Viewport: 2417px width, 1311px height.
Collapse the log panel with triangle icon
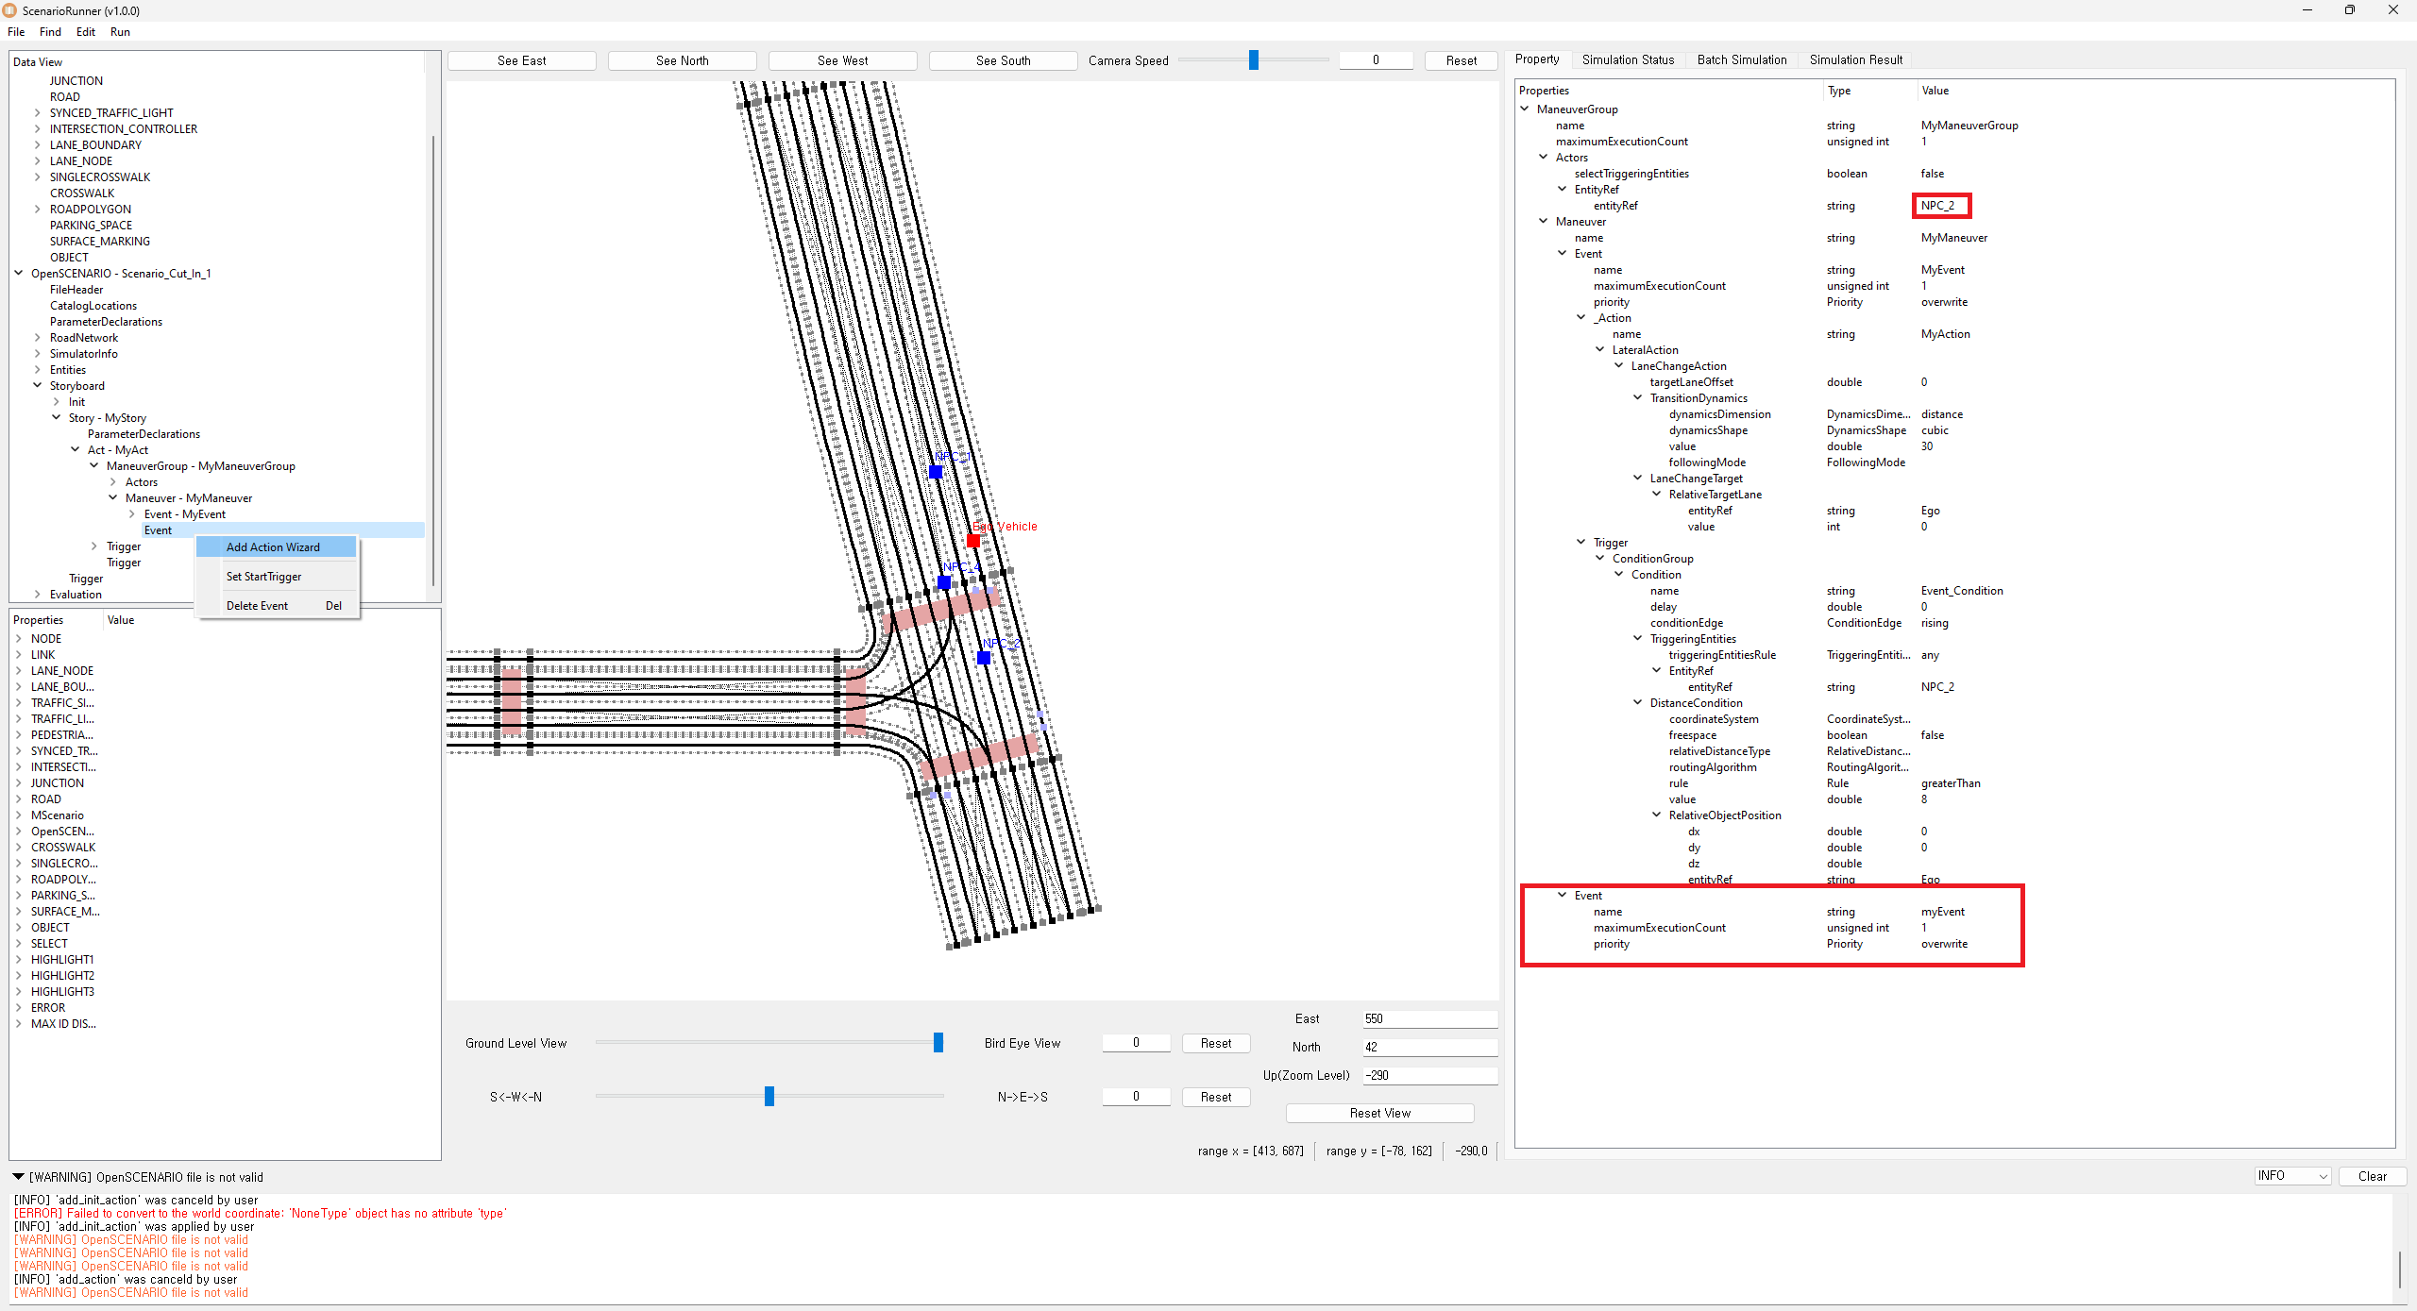(x=18, y=1177)
